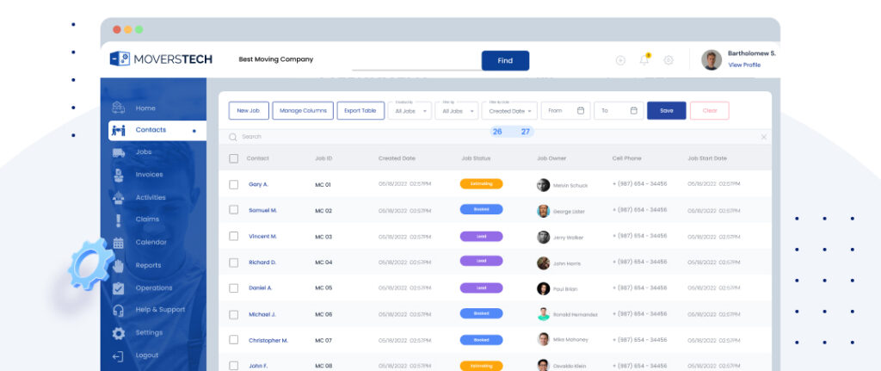Clear search with the X icon

(763, 137)
